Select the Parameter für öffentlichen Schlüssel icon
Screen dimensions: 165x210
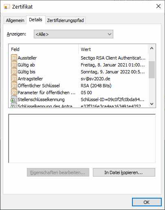click(14, 93)
